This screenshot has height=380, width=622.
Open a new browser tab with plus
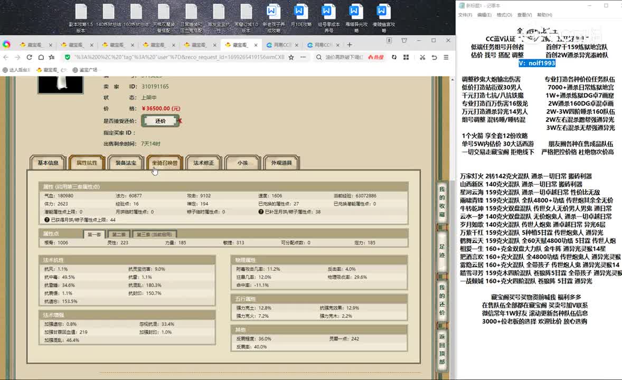(350, 45)
